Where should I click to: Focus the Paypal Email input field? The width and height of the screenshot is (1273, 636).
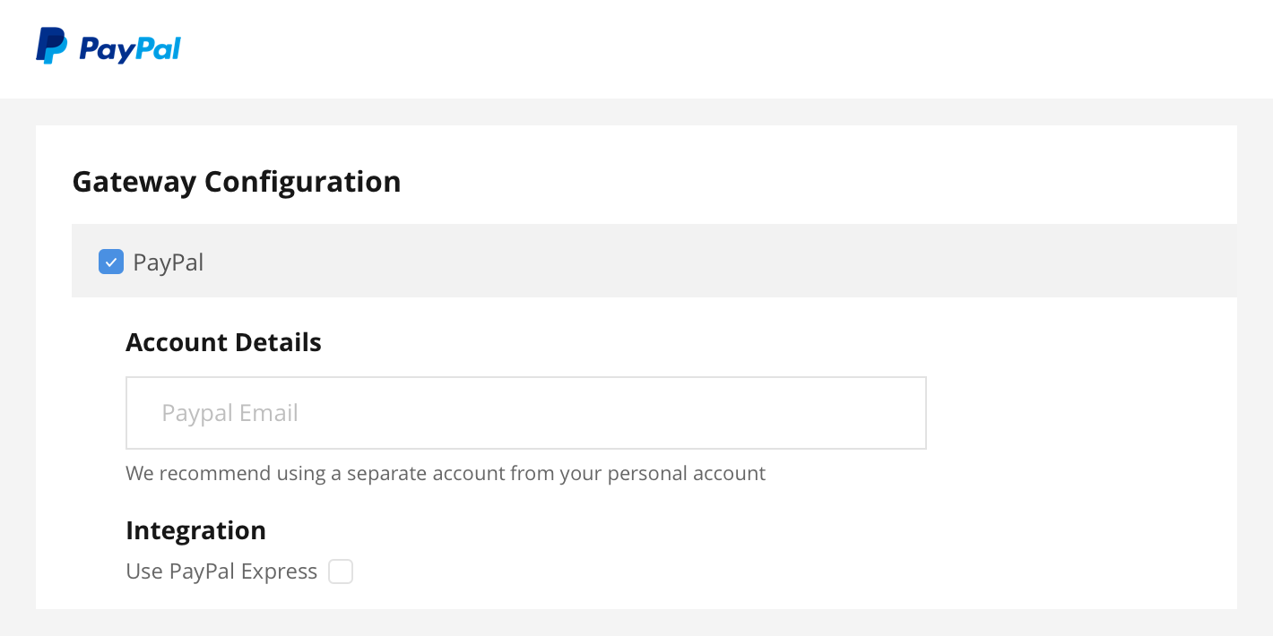526,413
